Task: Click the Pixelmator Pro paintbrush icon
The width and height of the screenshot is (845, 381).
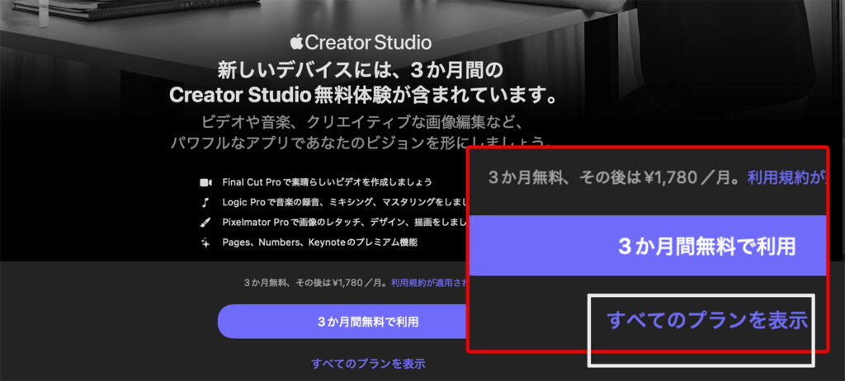Action: click(205, 223)
